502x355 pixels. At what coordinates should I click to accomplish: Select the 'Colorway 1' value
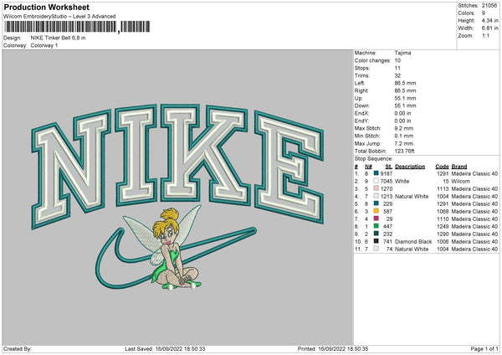coord(44,45)
